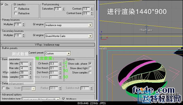
Task: Open the Current preset dropdown
Action: (x=69, y=53)
